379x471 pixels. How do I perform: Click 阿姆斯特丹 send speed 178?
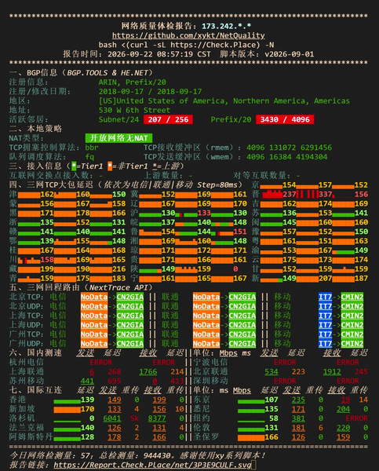115,436
